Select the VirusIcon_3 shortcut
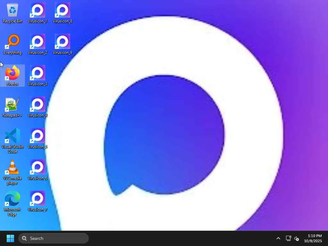The height and width of the screenshot is (246, 328). coord(37,76)
